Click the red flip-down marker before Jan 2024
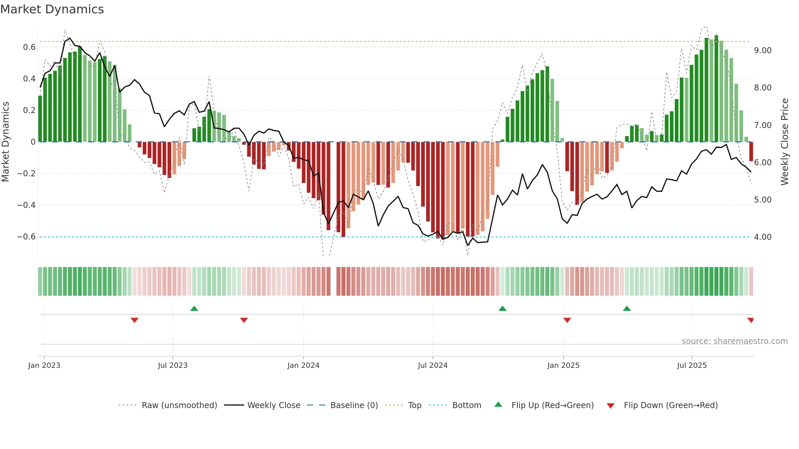The image size is (799, 449). (244, 320)
